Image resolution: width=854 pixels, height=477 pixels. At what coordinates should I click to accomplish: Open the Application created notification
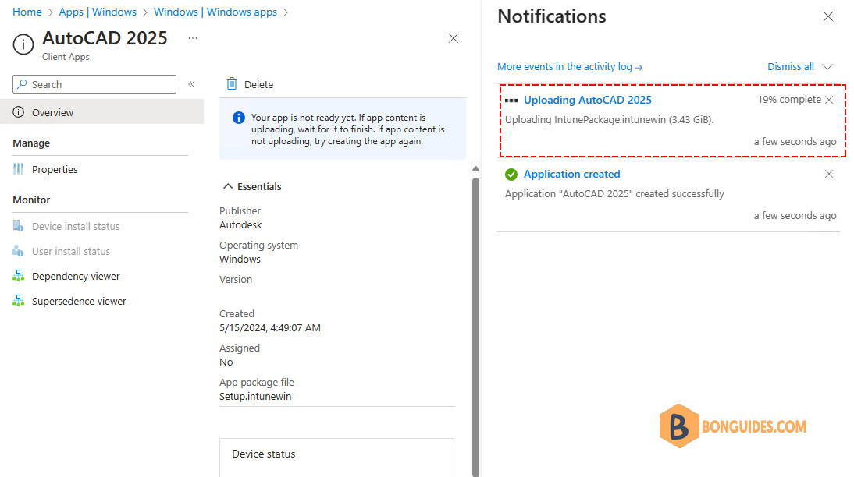571,174
